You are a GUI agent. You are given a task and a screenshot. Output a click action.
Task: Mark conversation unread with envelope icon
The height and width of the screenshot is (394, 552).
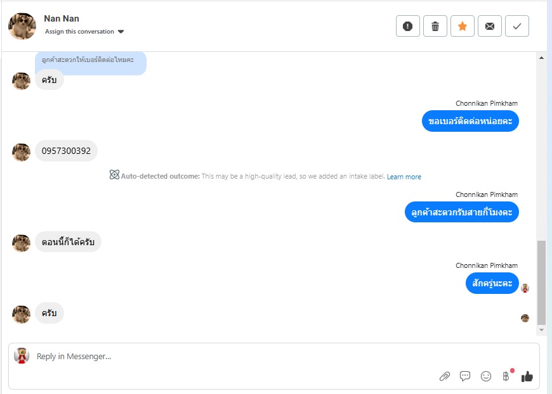pos(490,26)
